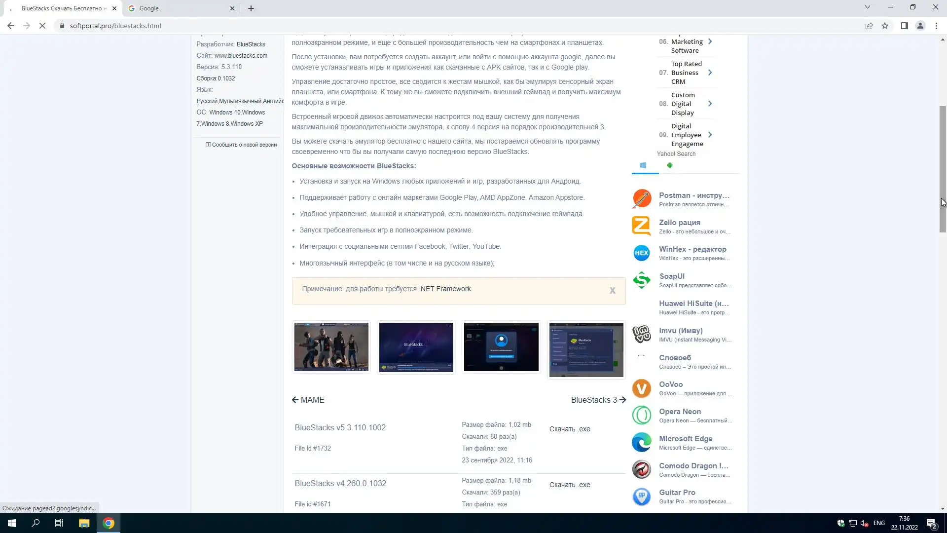The height and width of the screenshot is (533, 947).
Task: Expand the Custom Digital Display arrow
Action: pos(710,104)
